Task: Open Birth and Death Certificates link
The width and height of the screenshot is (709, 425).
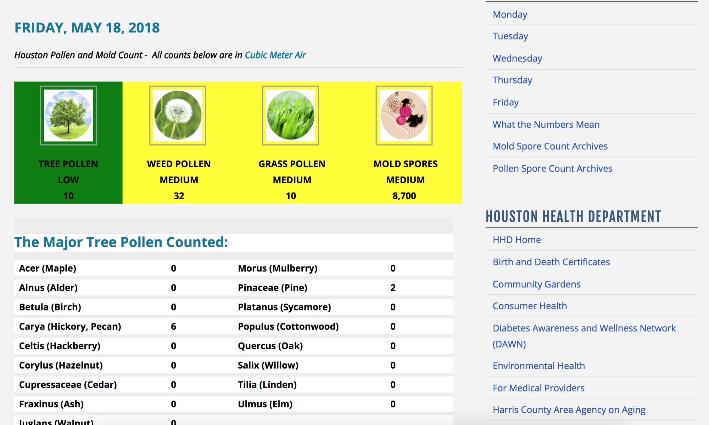Action: click(551, 262)
